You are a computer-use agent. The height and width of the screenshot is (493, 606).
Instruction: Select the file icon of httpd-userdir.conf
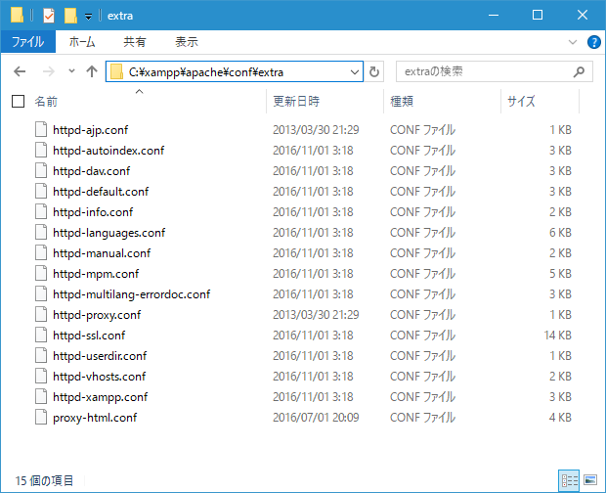41,355
